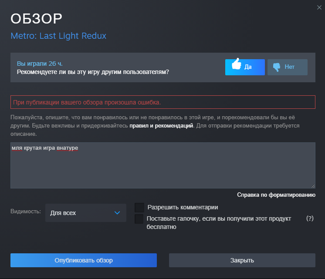
Task: Click the Да thumbs-up recommend button
Action: 245,67
